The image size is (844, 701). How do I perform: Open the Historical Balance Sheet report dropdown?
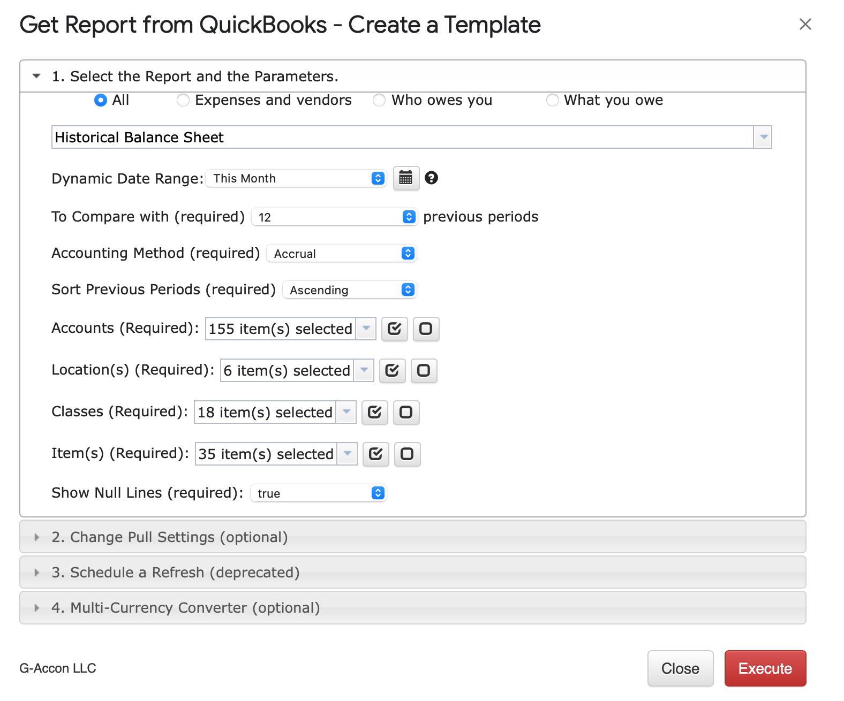pyautogui.click(x=763, y=137)
